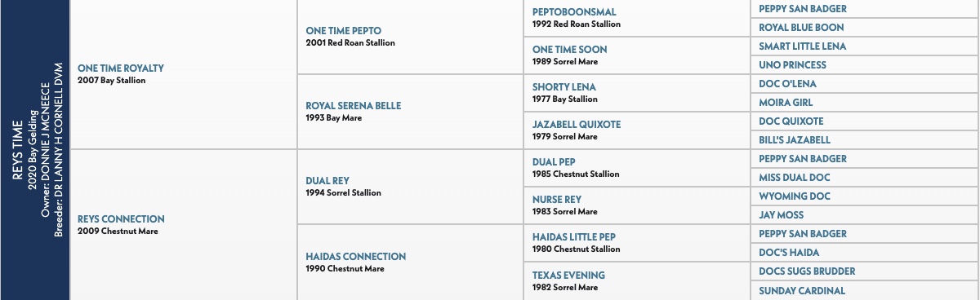Open PEPTOBOONSMAL stallion entry
The image size is (980, 300).
(x=574, y=12)
